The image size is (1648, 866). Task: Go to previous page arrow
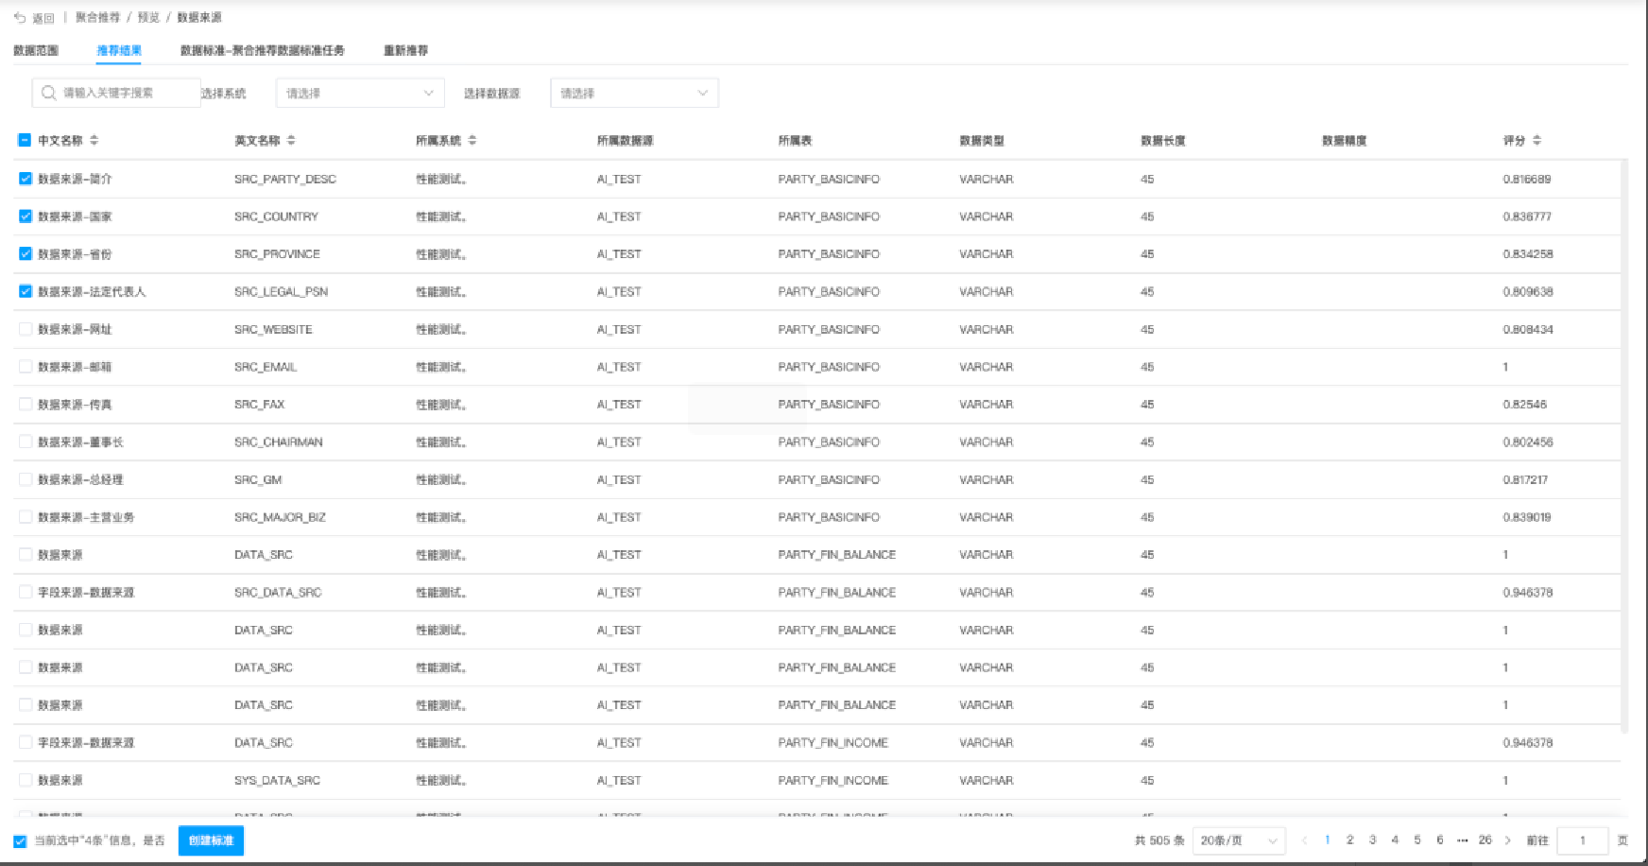pyautogui.click(x=1304, y=840)
